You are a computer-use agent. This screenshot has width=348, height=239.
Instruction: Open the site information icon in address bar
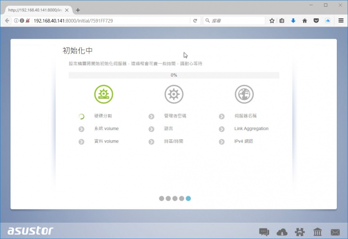tap(16, 21)
